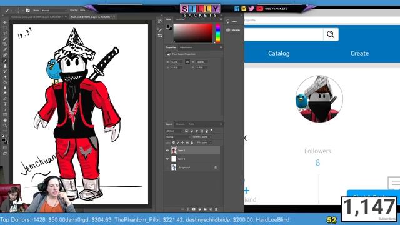This screenshot has height=225, width=400.
Task: Click the foreground/background color swatches in toolbar
Action: [x=5, y=141]
